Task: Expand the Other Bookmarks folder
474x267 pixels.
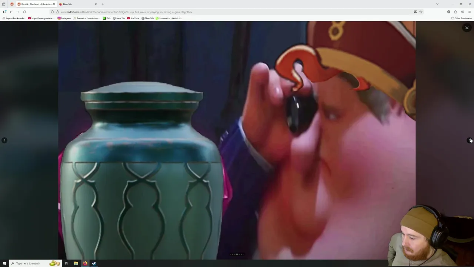Action: coord(461,18)
